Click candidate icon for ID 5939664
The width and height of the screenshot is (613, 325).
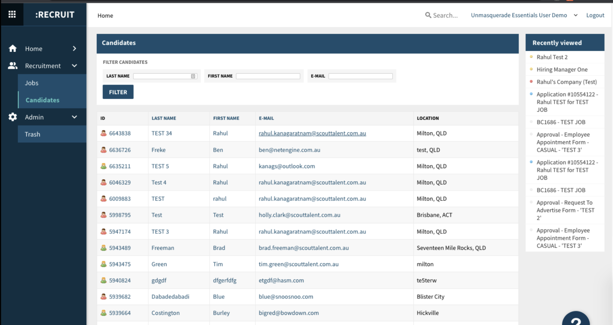click(104, 313)
